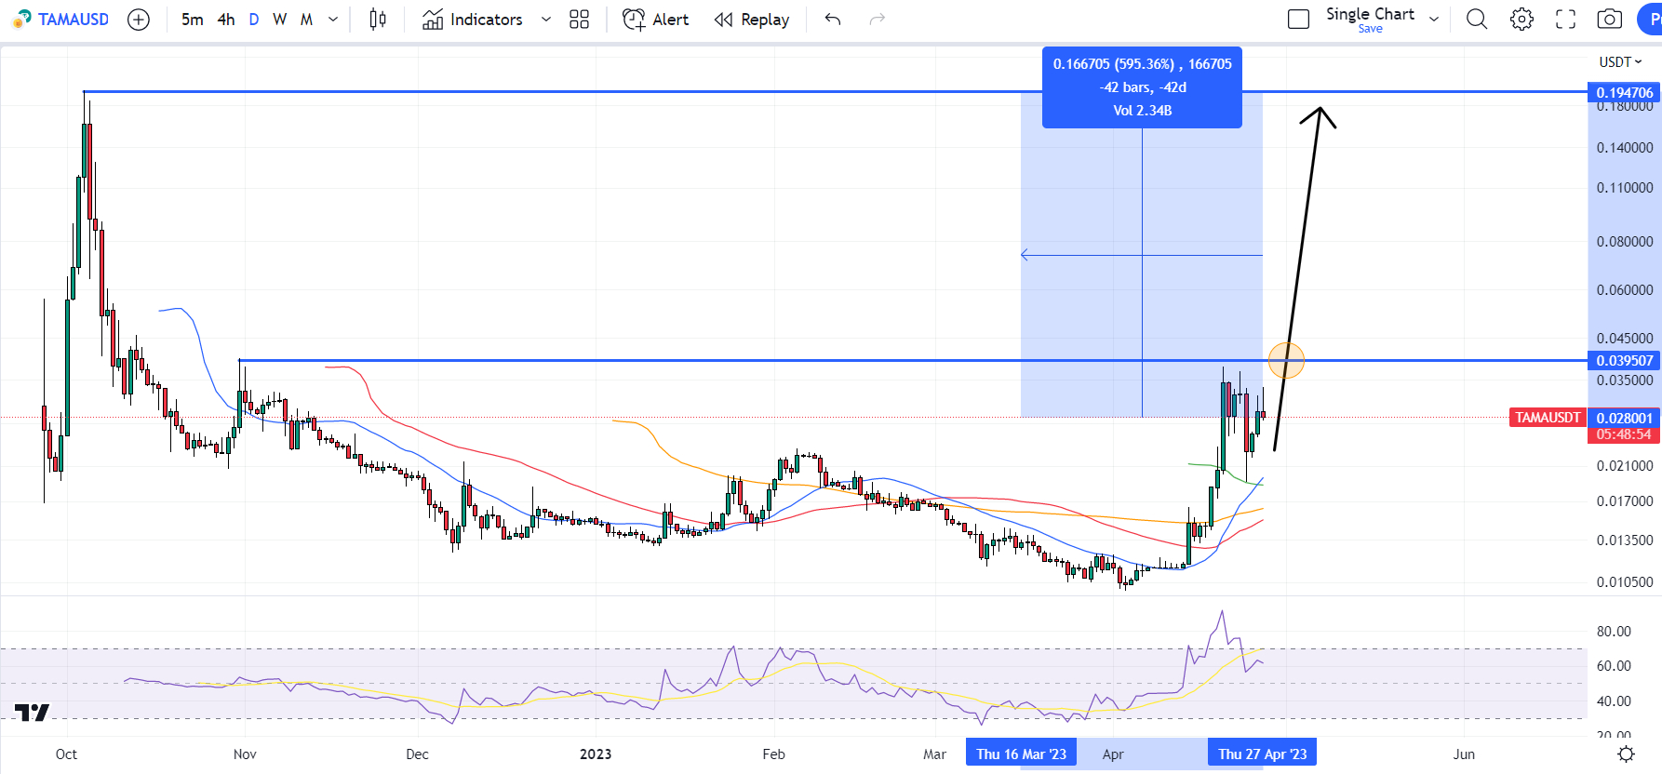Take a chart snapshot with camera icon
Image resolution: width=1662 pixels, height=774 pixels.
coord(1610,20)
